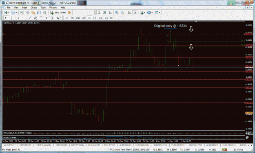Expand the Profiles dropdown arrow
Viewport: 255px width, 153px height.
click(16, 13)
